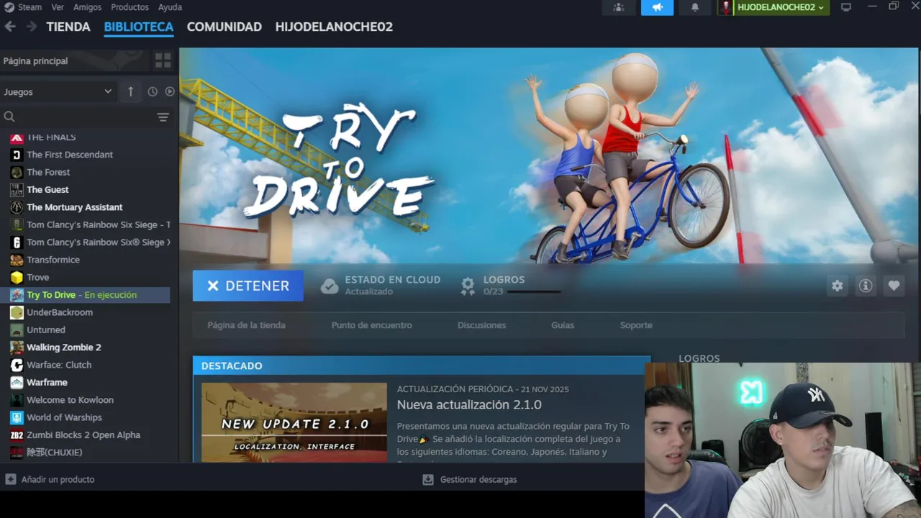The height and width of the screenshot is (518, 921).
Task: Select The Mortuary Assistant
Action: (x=75, y=207)
